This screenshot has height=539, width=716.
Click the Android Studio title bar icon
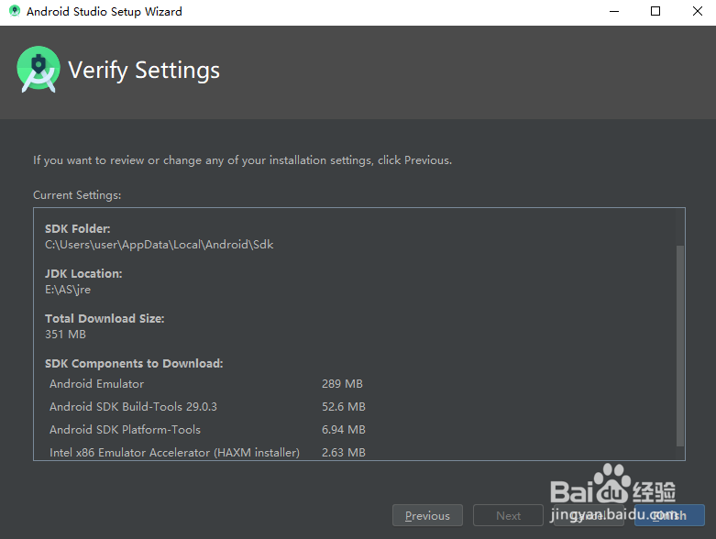pyautogui.click(x=15, y=11)
